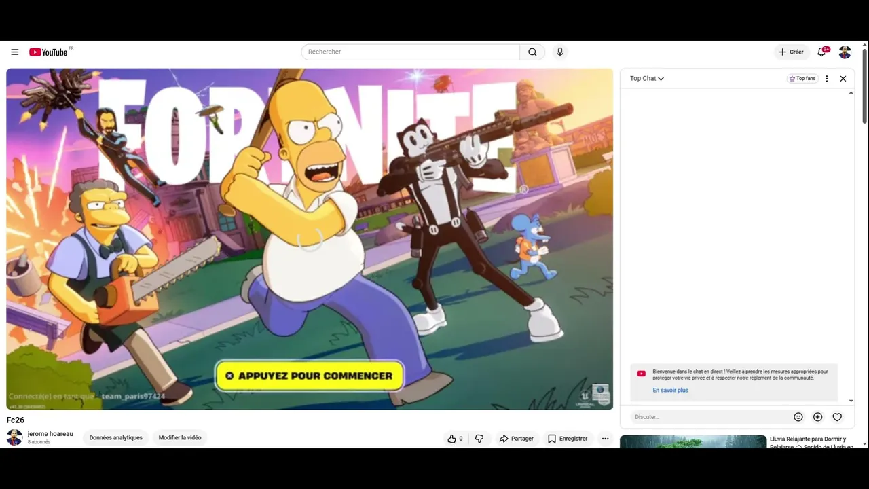The width and height of the screenshot is (869, 489).
Task: Open the Top fans leaderboard
Action: 802,79
